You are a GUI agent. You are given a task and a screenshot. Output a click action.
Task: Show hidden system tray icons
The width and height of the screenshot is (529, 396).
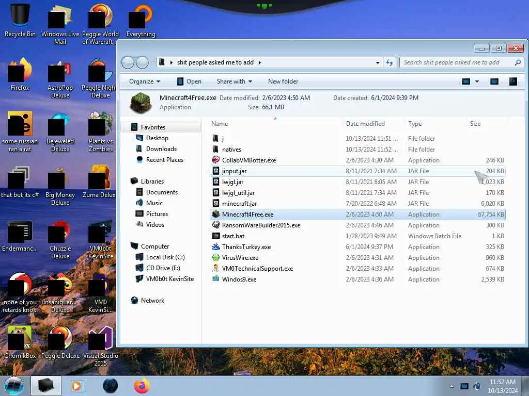[x=452, y=386]
